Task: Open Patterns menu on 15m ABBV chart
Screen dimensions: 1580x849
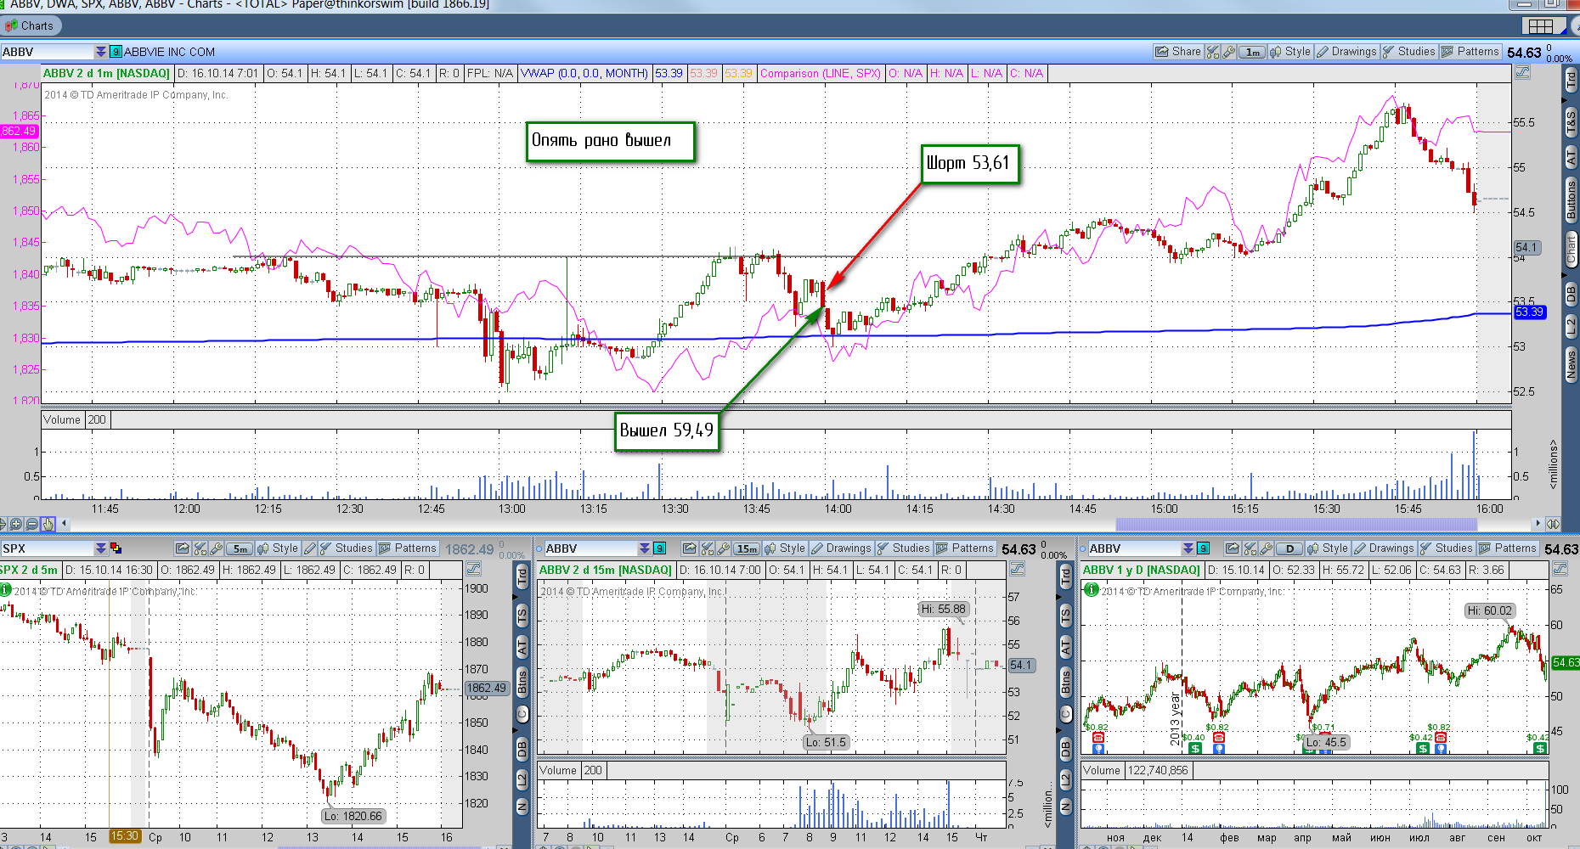Action: tap(965, 548)
